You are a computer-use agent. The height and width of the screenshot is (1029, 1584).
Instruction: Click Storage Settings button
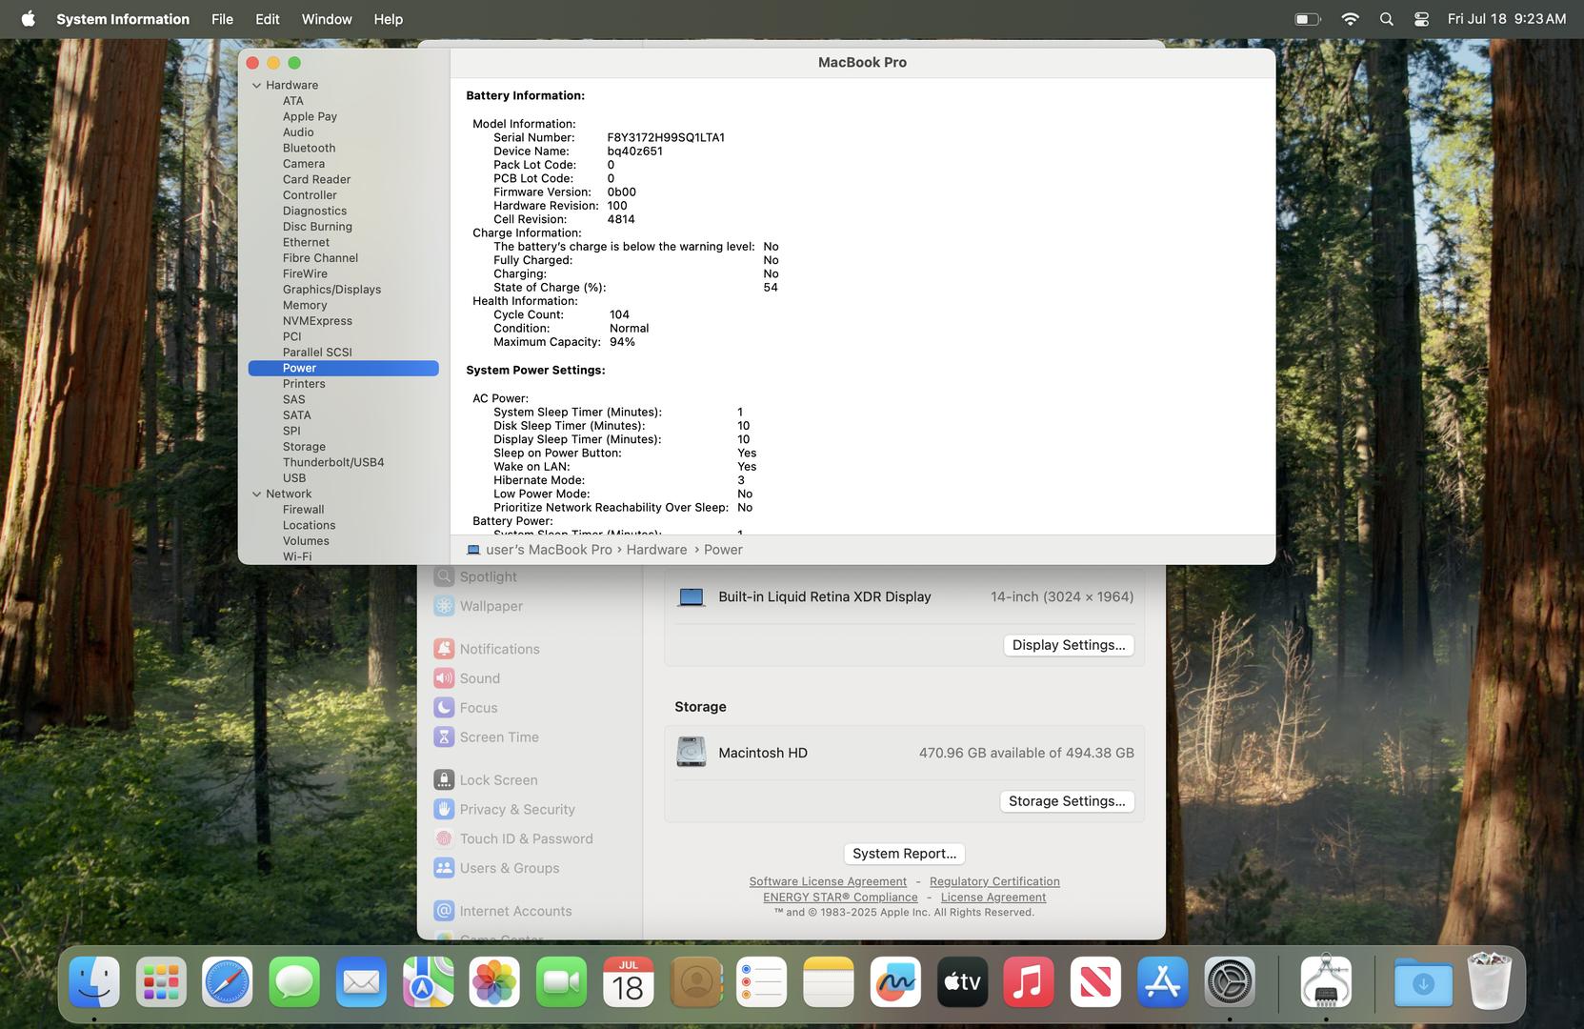pyautogui.click(x=1067, y=801)
